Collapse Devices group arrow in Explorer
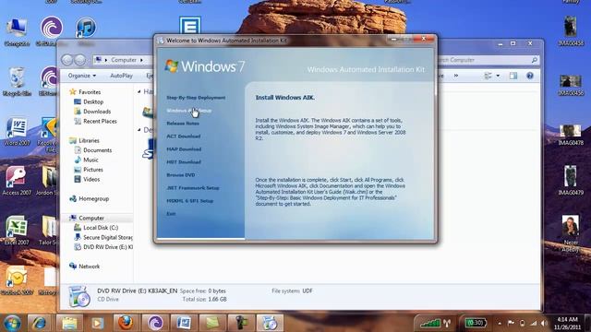The height and width of the screenshot is (332, 591). 139,129
